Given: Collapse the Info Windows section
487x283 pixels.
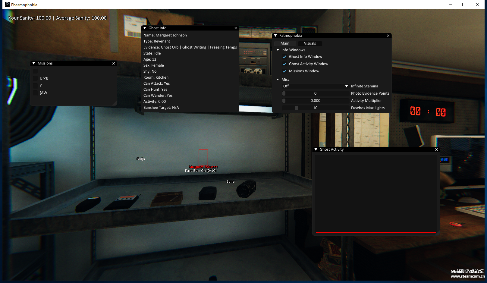Looking at the screenshot, I should pyautogui.click(x=278, y=50).
